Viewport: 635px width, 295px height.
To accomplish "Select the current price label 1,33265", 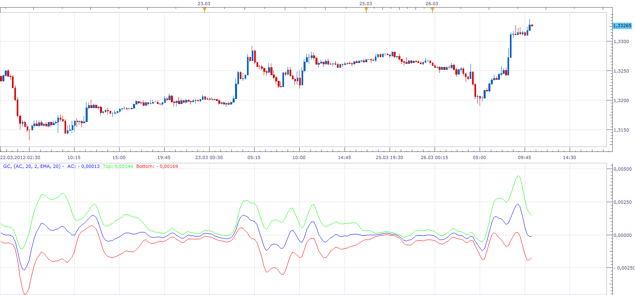I will [622, 26].
